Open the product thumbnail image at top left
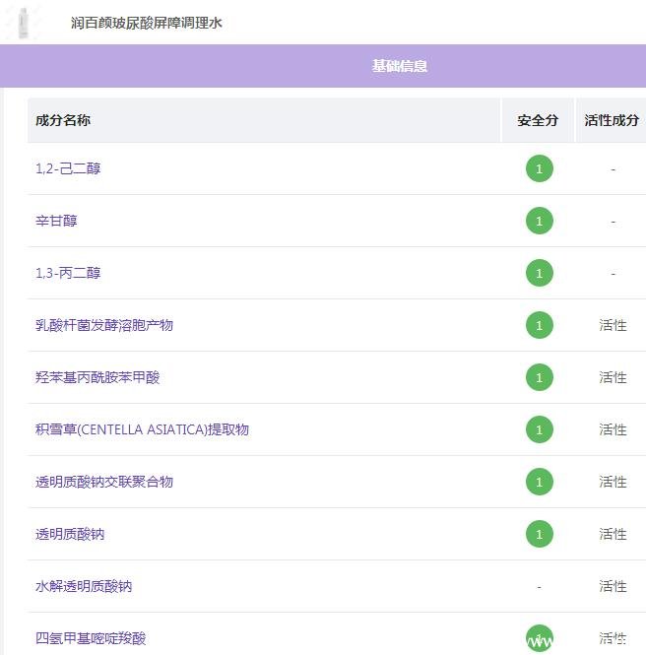The width and height of the screenshot is (646, 655). (24, 22)
